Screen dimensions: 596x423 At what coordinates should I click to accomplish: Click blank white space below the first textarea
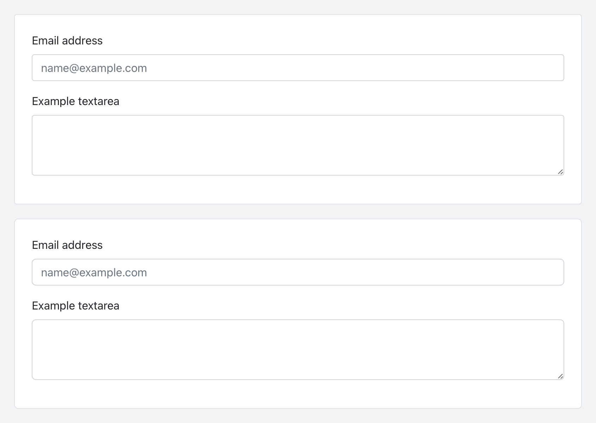coord(298,190)
